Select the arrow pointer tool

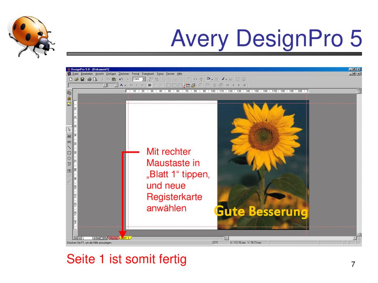click(69, 129)
